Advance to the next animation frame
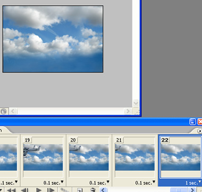This screenshot has height=192, width=202. (x=50, y=190)
